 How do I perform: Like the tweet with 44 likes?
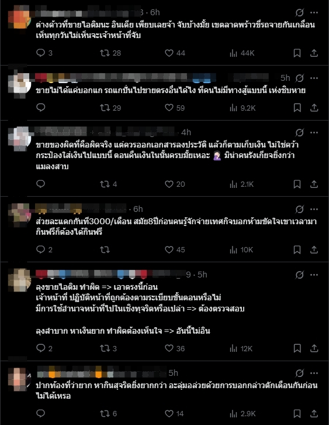[175, 53]
